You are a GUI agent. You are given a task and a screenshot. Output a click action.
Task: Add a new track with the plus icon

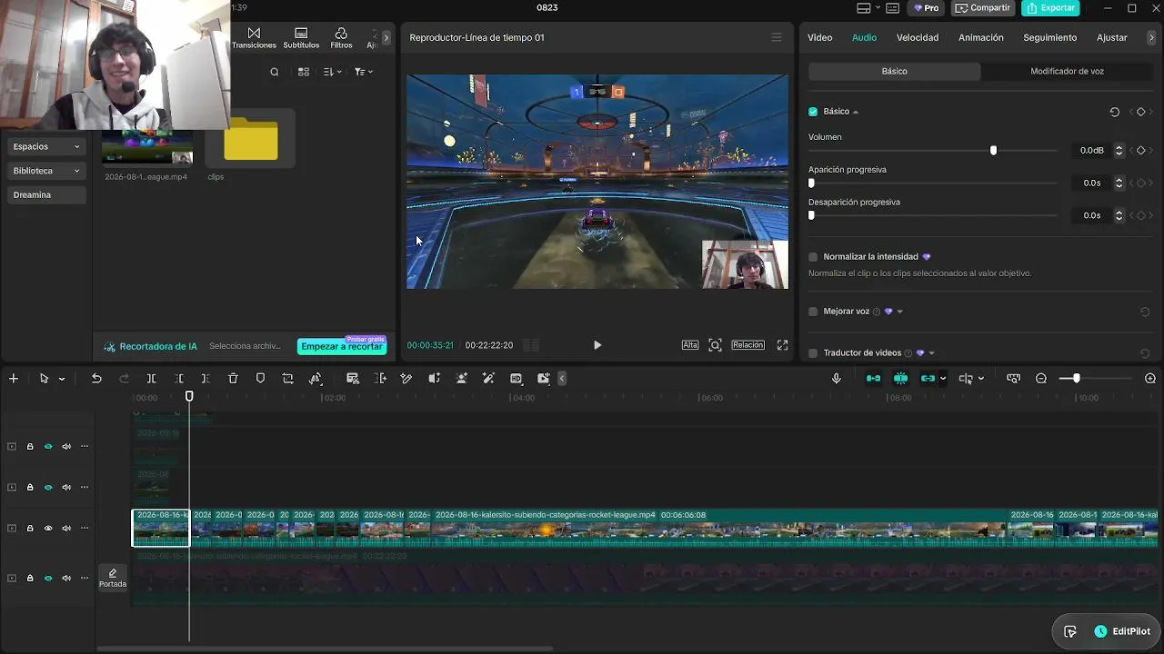[14, 379]
